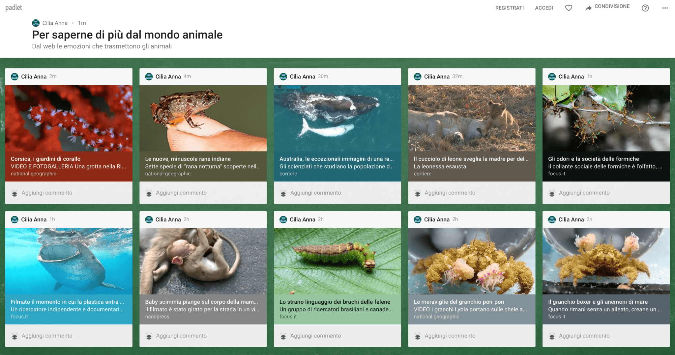Open 'Lo strano linguaggio dei bruchi' article link
Screen dimensions: 675x355
(x=335, y=302)
